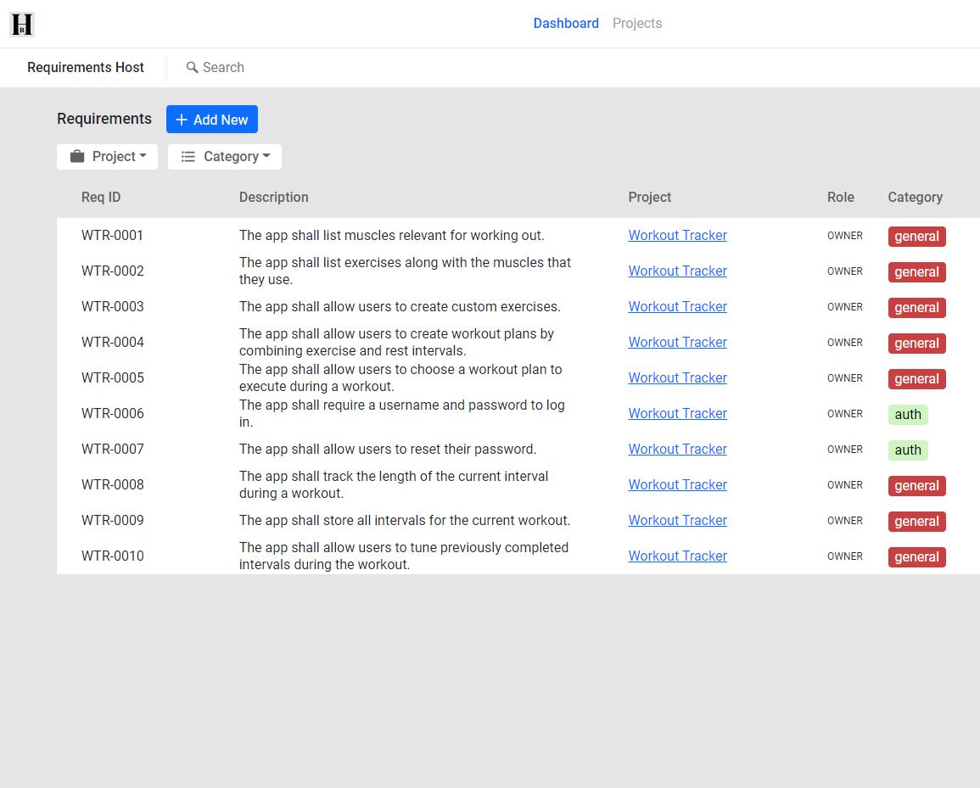
Task: Click the Requirements Host title
Action: pyautogui.click(x=86, y=67)
